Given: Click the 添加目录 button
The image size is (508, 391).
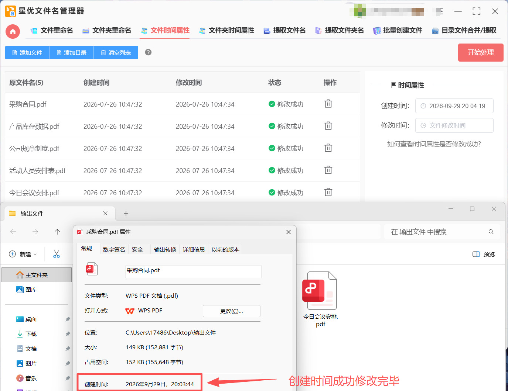Looking at the screenshot, I should coord(71,52).
